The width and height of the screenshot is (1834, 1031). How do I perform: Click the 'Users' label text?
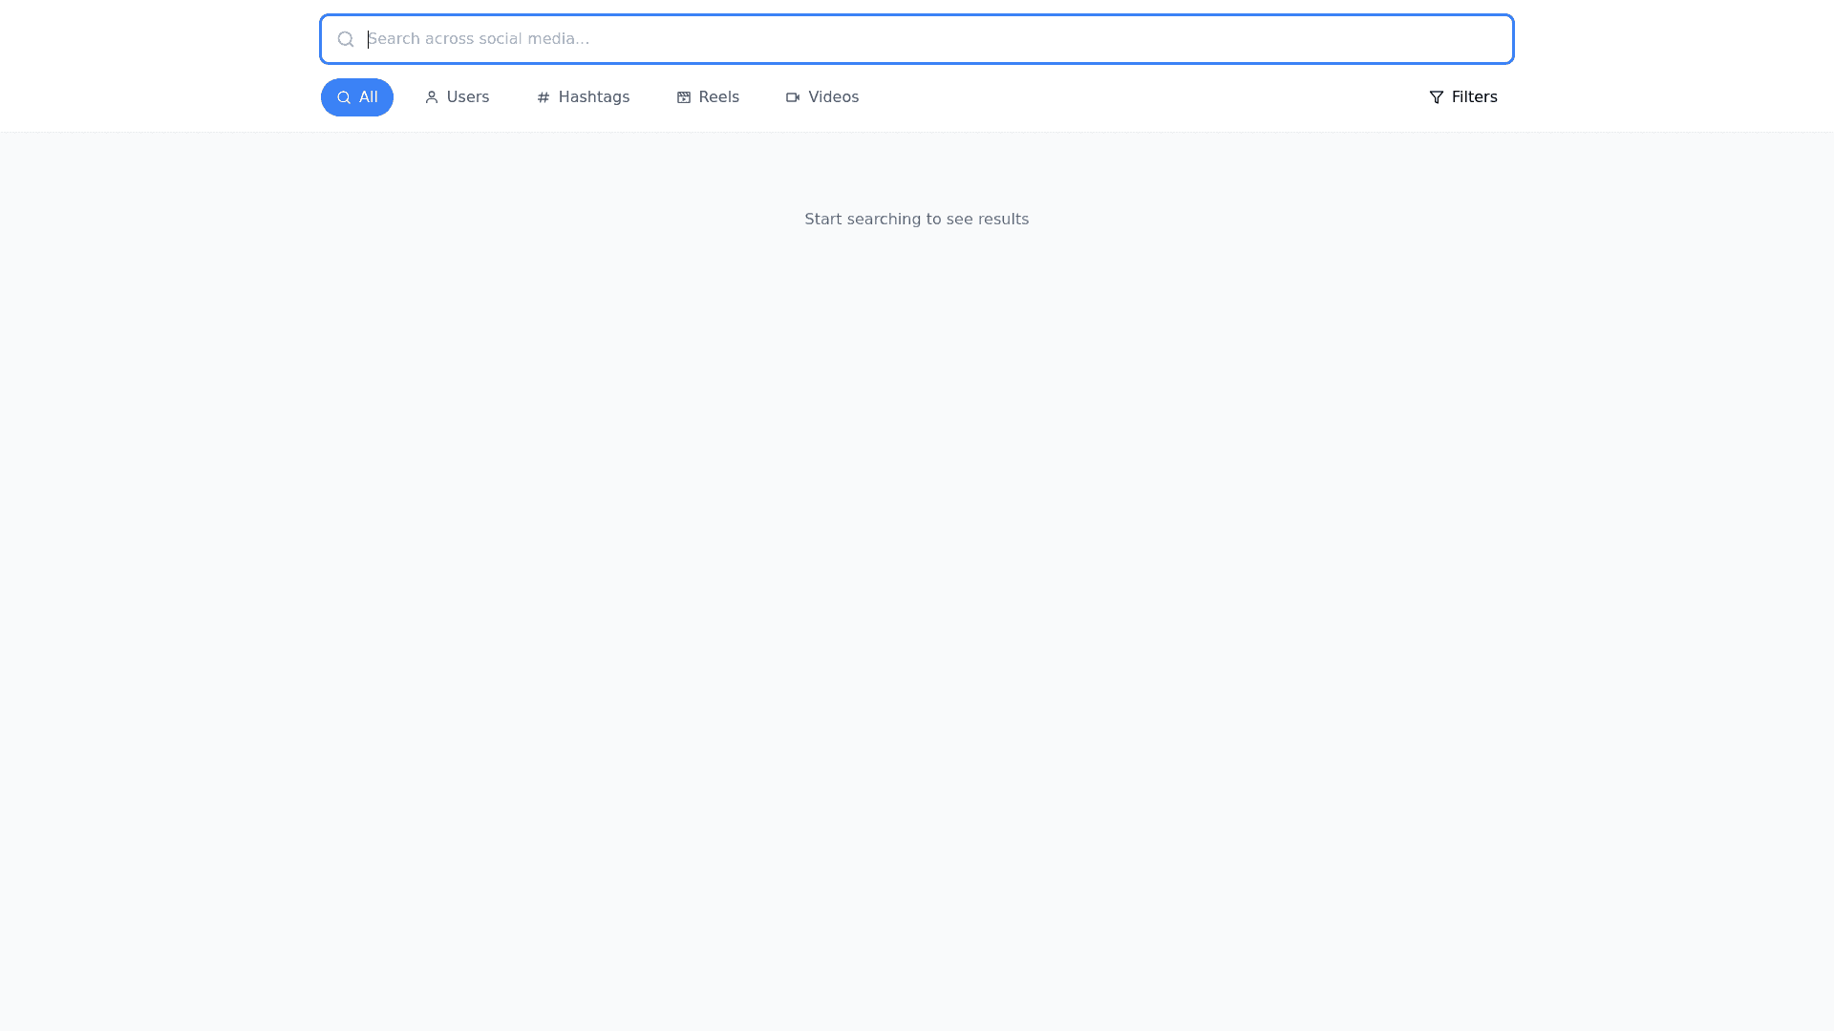tap(468, 97)
